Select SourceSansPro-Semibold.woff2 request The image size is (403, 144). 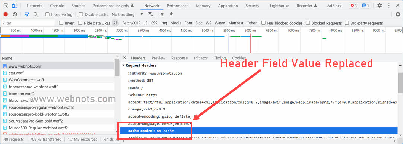point(57,121)
